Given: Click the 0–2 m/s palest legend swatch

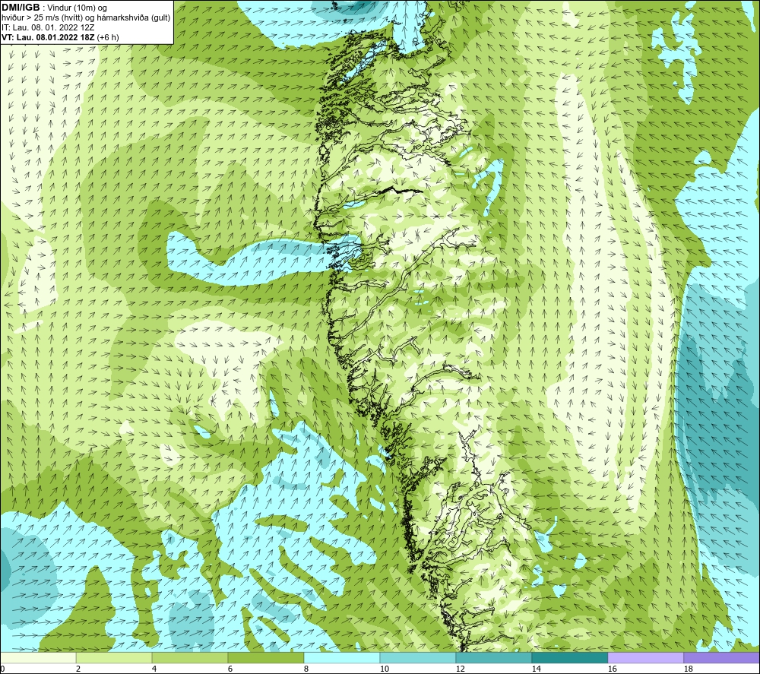Looking at the screenshot, I should tap(38, 657).
